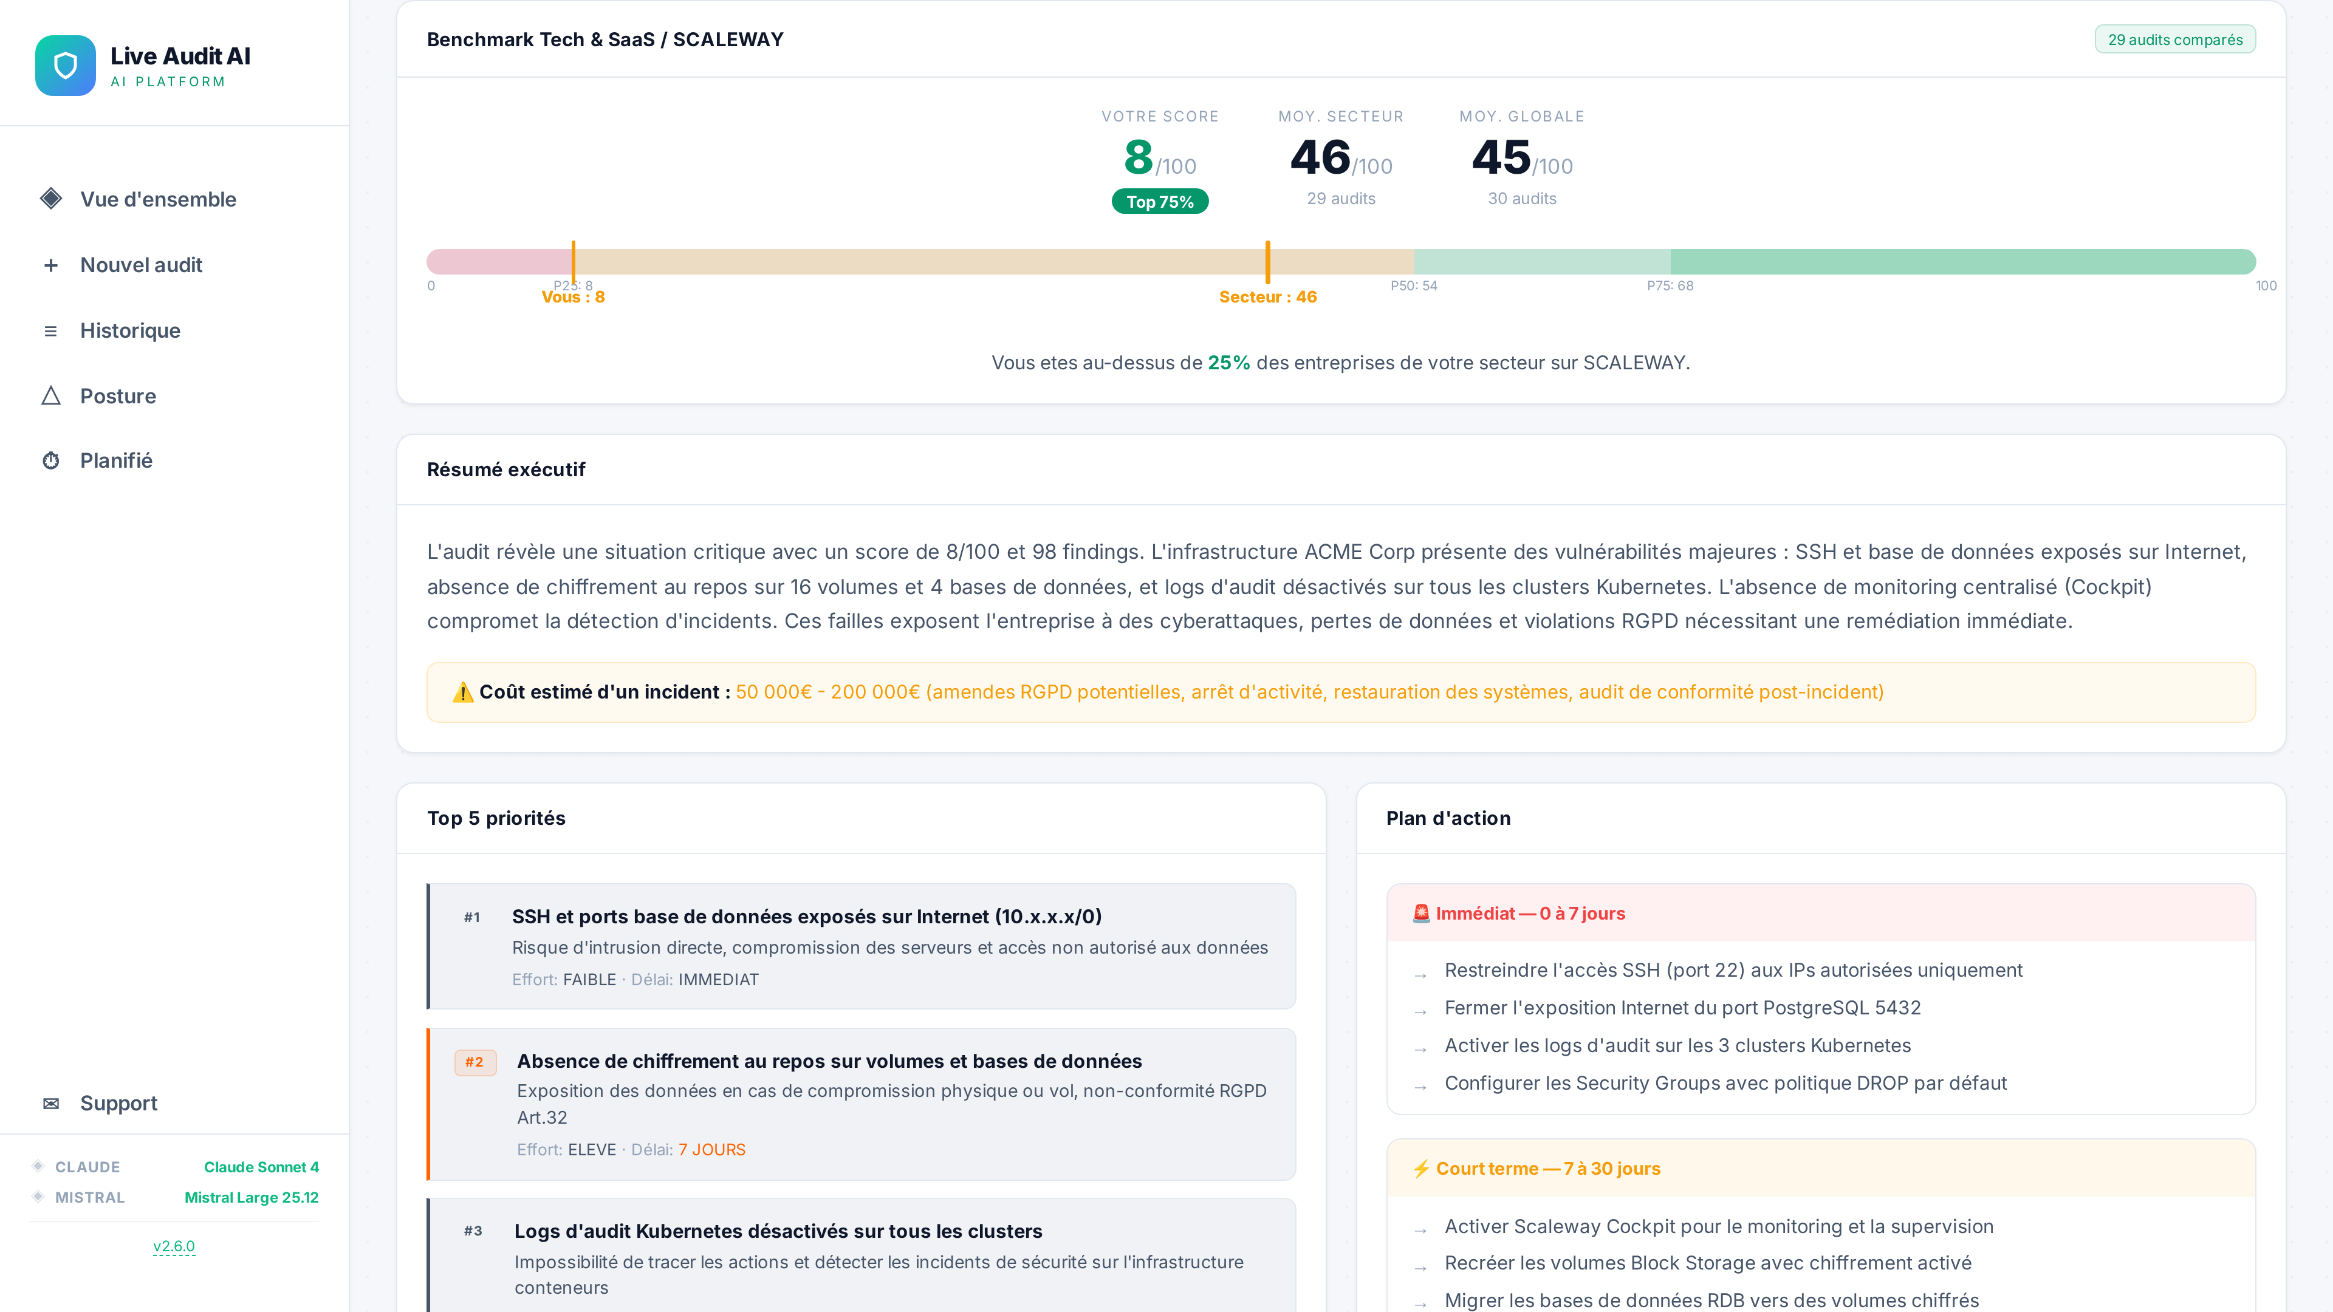2333x1312 pixels.
Task: Click the Planifié clock icon
Action: [50, 461]
